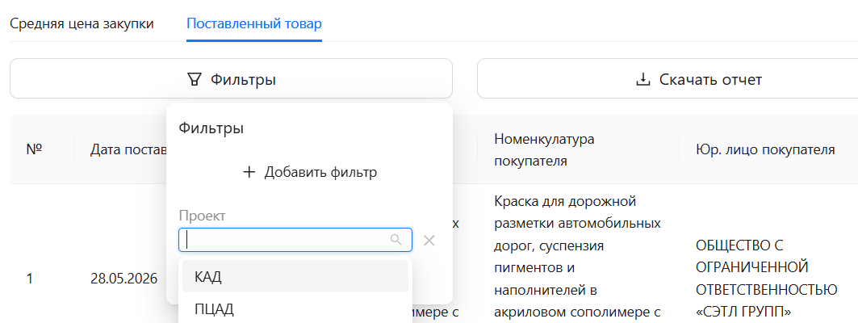Remove the Проект filter with the X icon
Screen dimensions: 858x323
(429, 241)
